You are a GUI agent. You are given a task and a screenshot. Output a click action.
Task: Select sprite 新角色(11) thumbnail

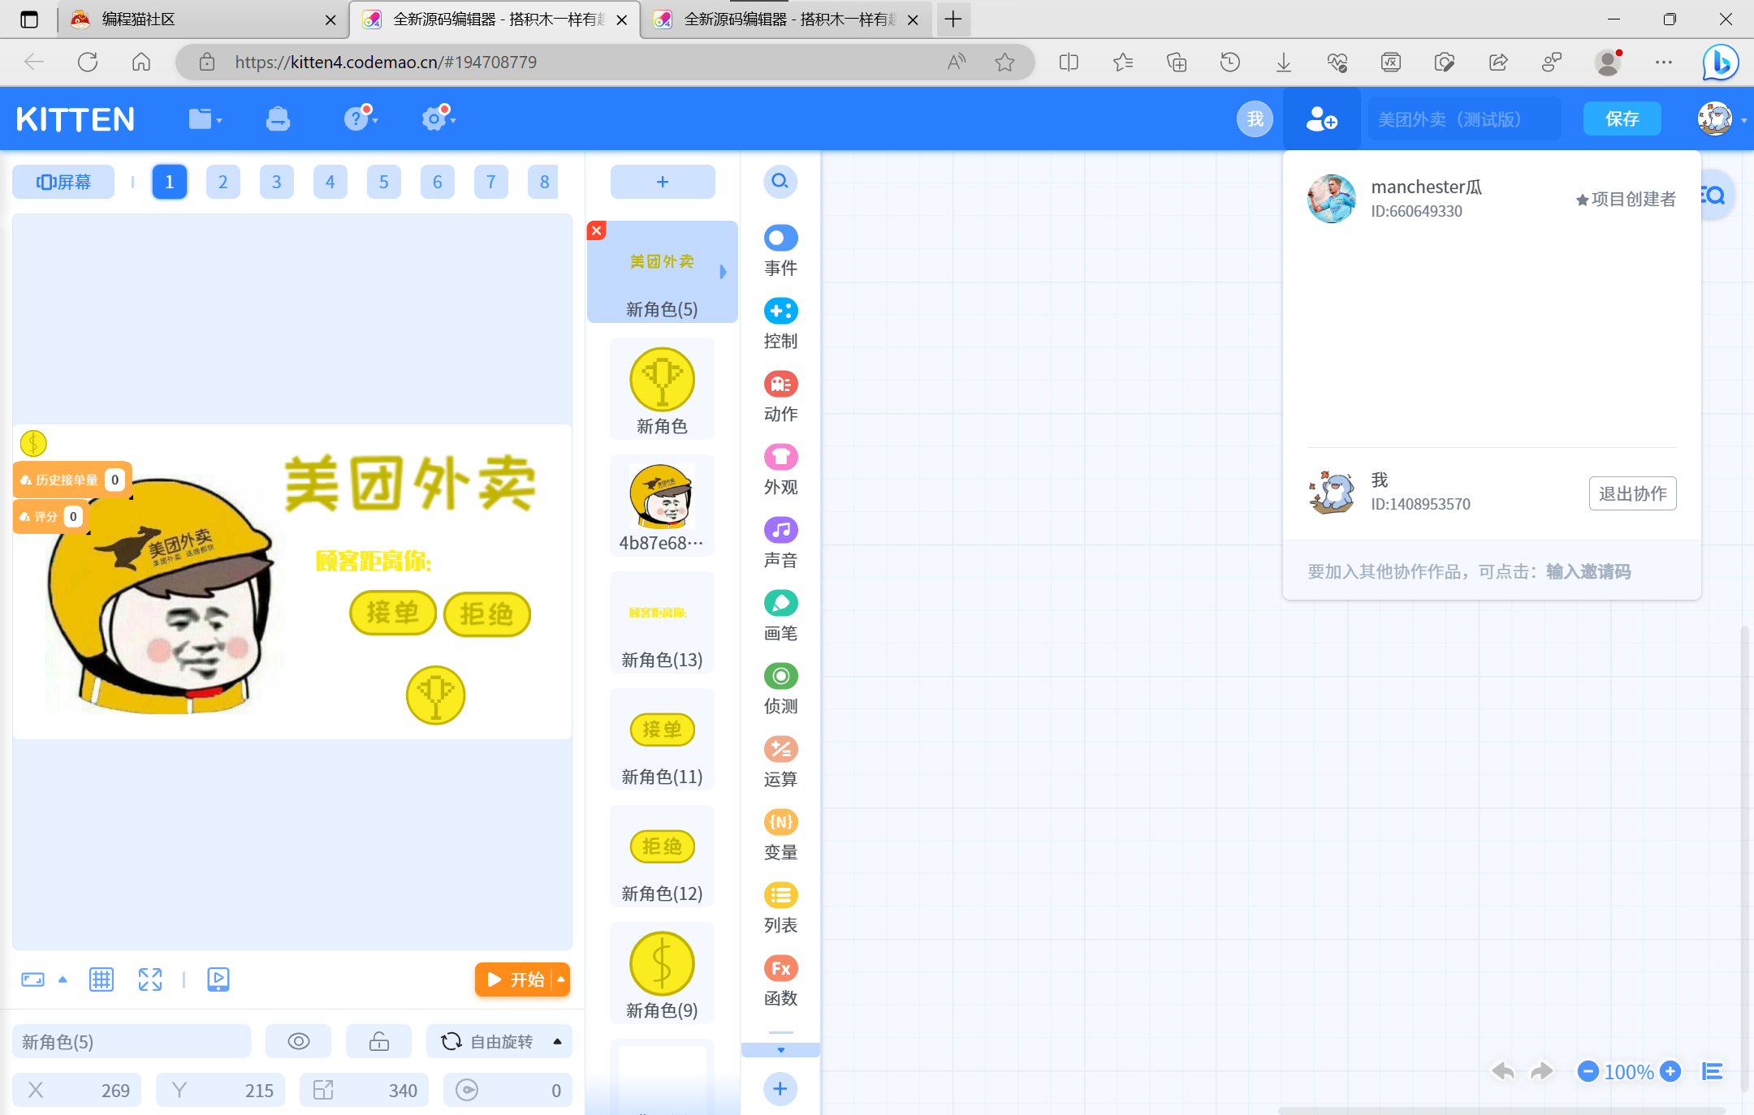pyautogui.click(x=662, y=740)
